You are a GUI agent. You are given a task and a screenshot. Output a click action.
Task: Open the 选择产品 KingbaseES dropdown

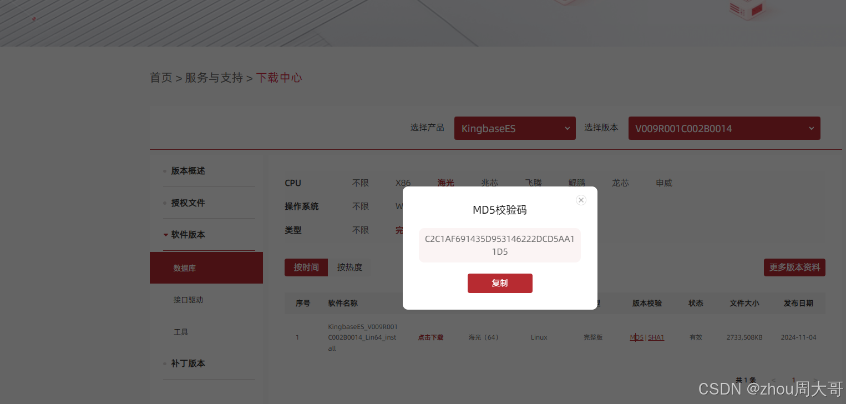point(515,128)
